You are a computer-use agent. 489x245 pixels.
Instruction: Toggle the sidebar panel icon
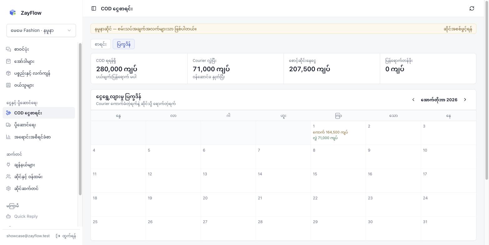click(94, 8)
